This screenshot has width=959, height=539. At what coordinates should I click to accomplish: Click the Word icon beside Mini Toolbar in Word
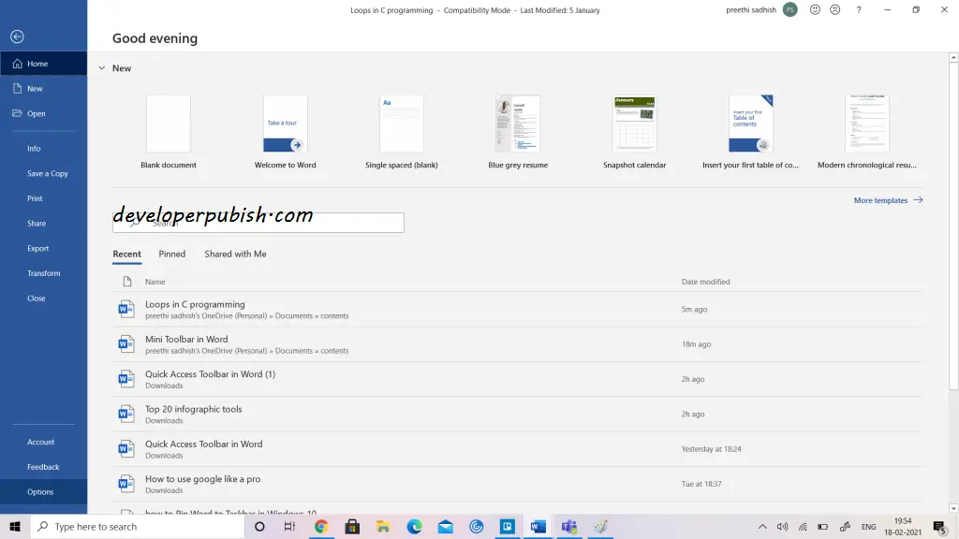point(126,344)
